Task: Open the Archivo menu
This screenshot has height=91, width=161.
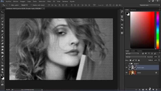Action: click(x=8, y=2)
